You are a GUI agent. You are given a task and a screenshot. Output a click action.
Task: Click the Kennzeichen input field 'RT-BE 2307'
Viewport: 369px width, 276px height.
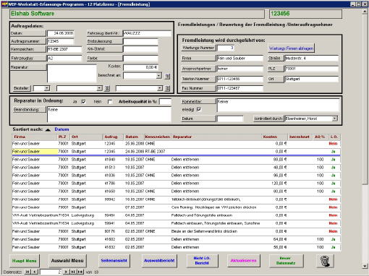[x=64, y=49]
